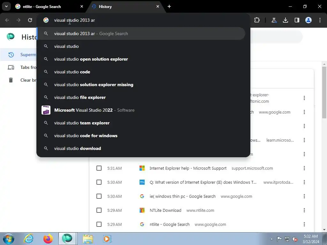Click the Google icon in address bar
327x245 pixels.
tap(46, 20)
